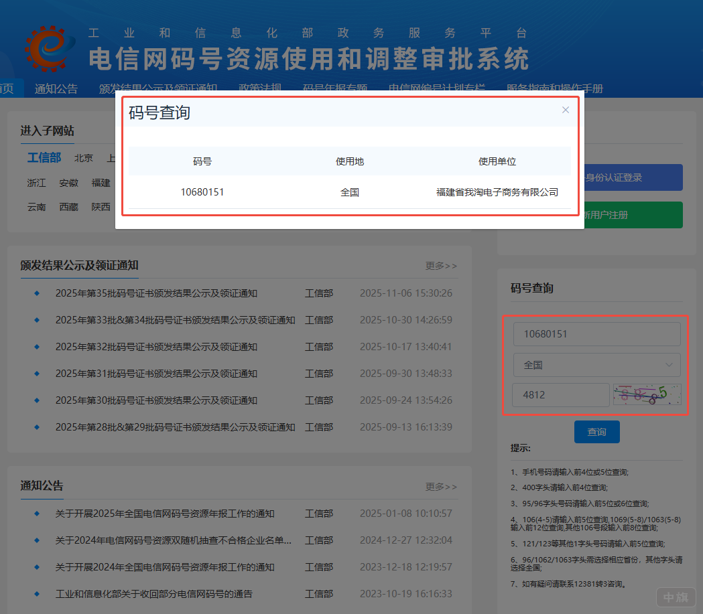The image size is (703, 614).
Task: Click diamond icon beside 2024年双随机抽查 notice
Action: click(36, 540)
